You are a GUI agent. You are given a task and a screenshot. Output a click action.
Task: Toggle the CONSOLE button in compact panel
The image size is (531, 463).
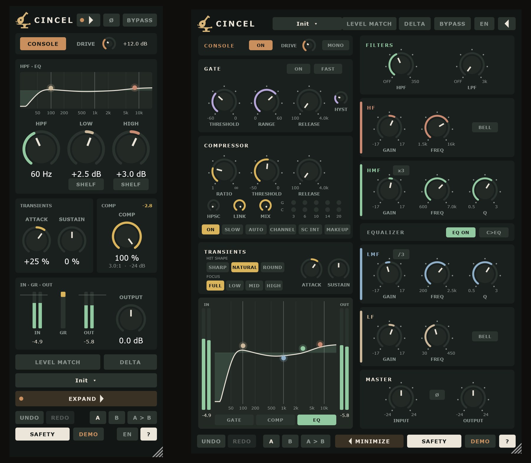pos(43,44)
